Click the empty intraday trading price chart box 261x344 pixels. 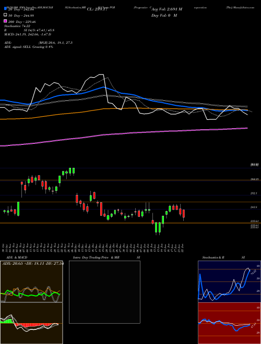(104, 292)
